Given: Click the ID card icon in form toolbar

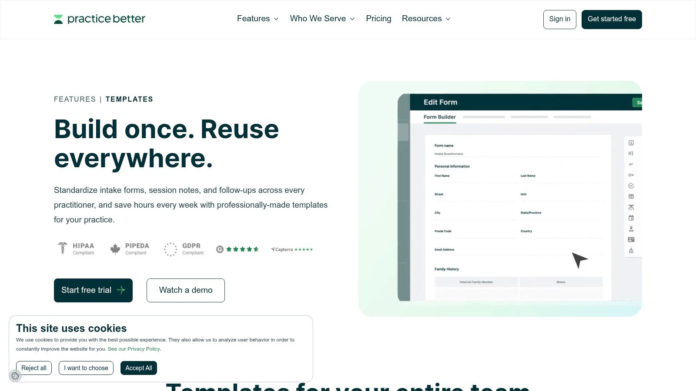Looking at the screenshot, I should 631,239.
